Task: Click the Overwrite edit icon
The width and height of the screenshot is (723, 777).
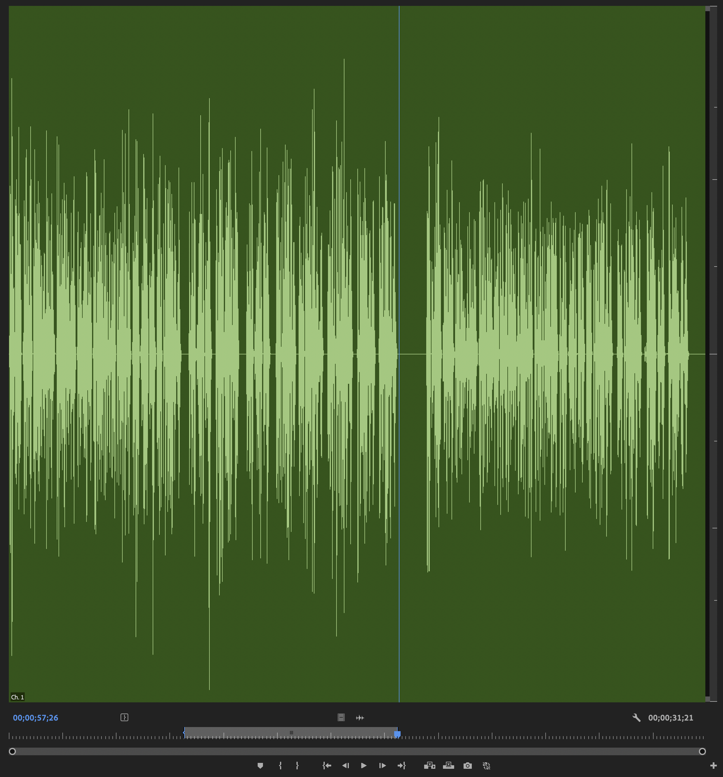Action: [x=448, y=765]
